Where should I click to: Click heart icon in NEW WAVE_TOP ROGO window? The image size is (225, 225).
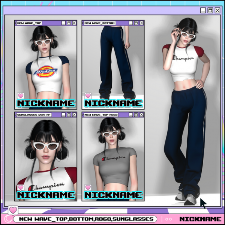click(88, 187)
